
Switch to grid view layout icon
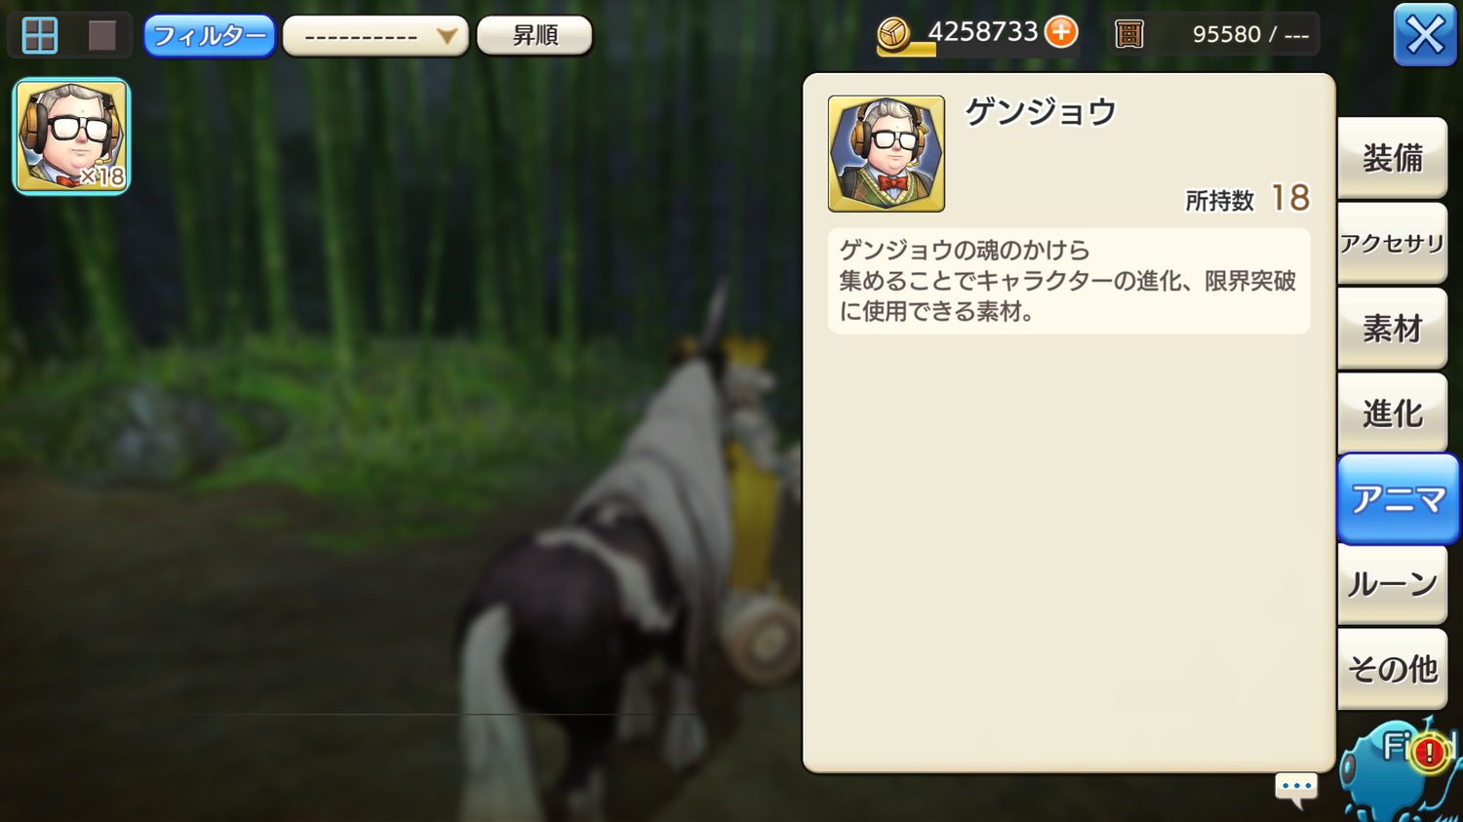40,35
